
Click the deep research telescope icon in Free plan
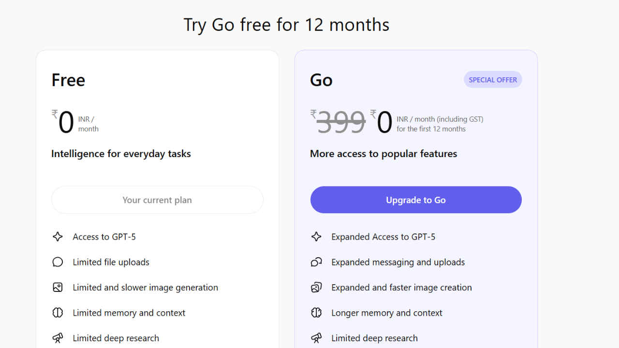tap(58, 338)
